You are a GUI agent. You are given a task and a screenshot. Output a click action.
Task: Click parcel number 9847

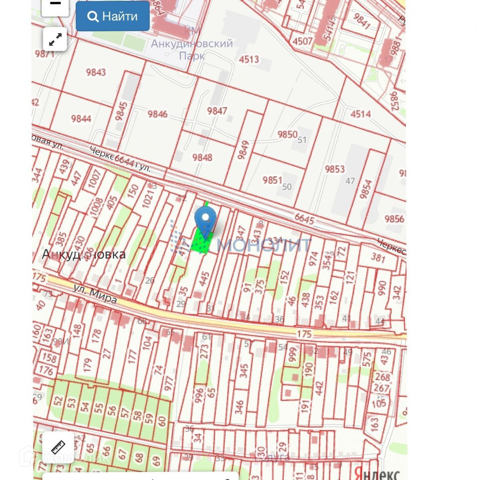click(x=217, y=111)
